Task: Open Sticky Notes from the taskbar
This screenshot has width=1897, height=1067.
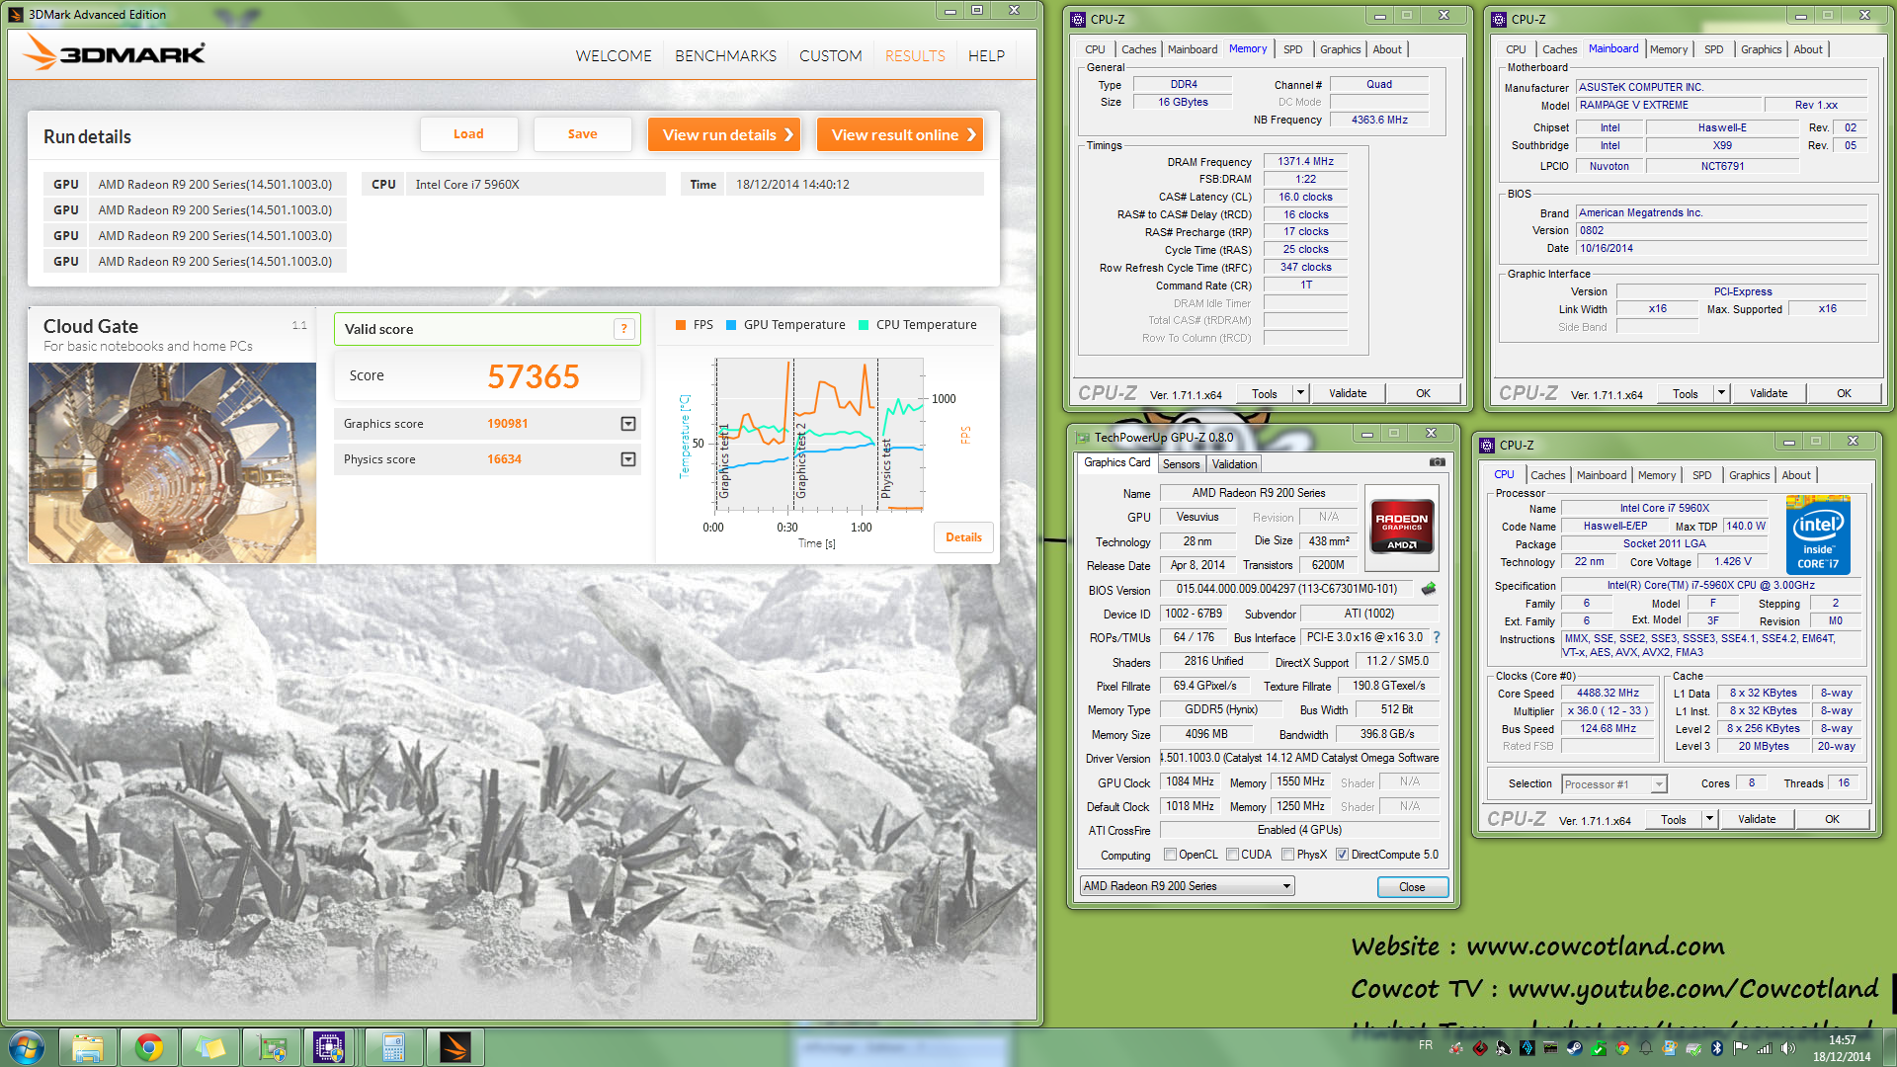Action: click(x=210, y=1047)
